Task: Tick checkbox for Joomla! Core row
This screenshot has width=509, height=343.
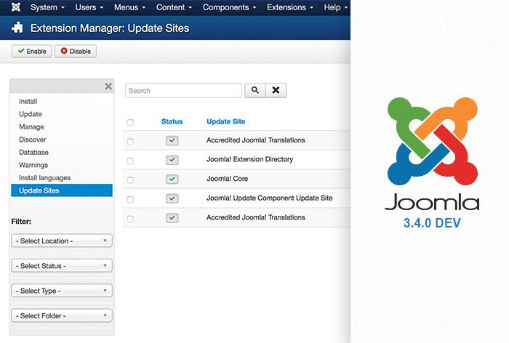Action: [130, 180]
